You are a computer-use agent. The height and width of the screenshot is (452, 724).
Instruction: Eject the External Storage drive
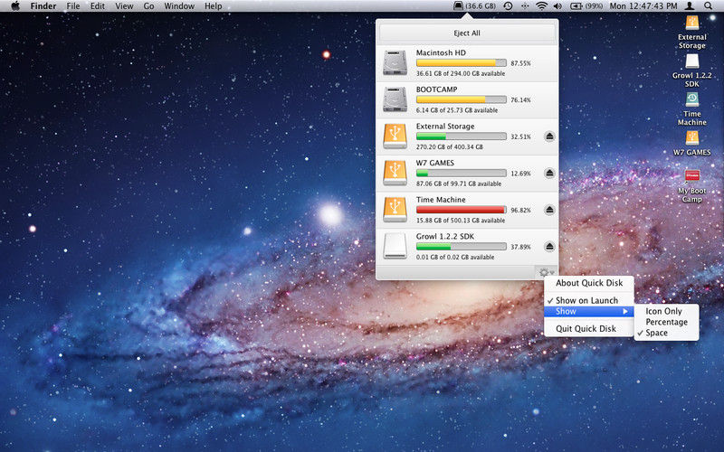click(x=549, y=137)
